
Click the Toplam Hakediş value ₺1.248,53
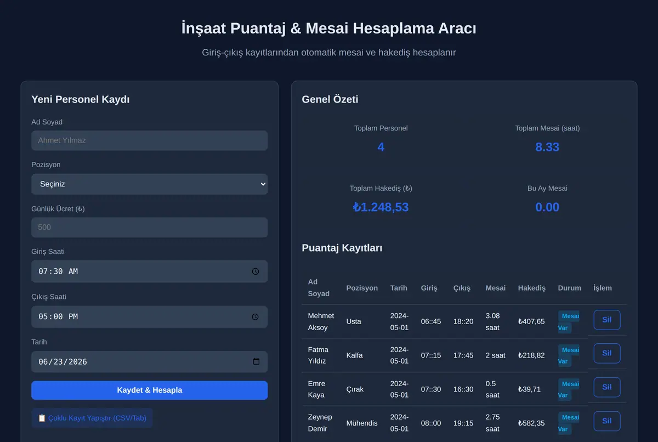click(381, 207)
